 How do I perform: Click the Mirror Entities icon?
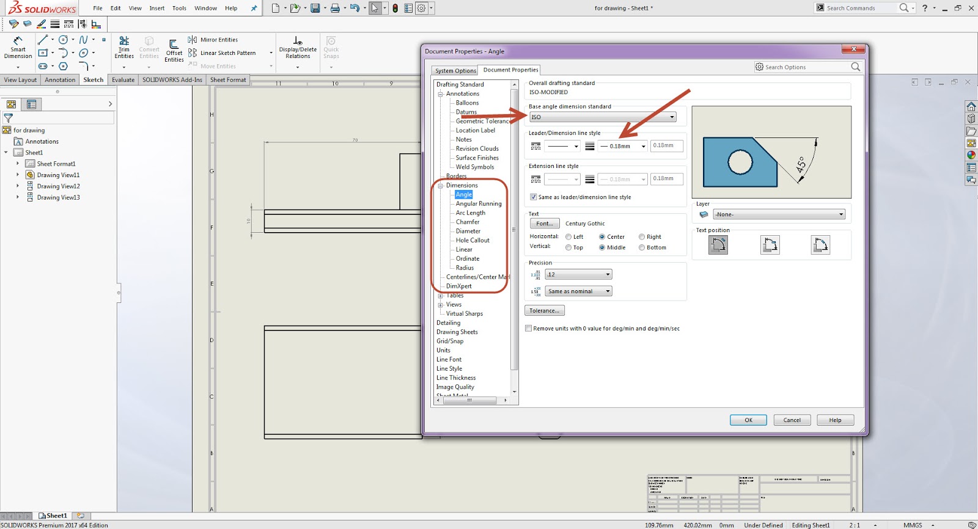[x=193, y=40]
